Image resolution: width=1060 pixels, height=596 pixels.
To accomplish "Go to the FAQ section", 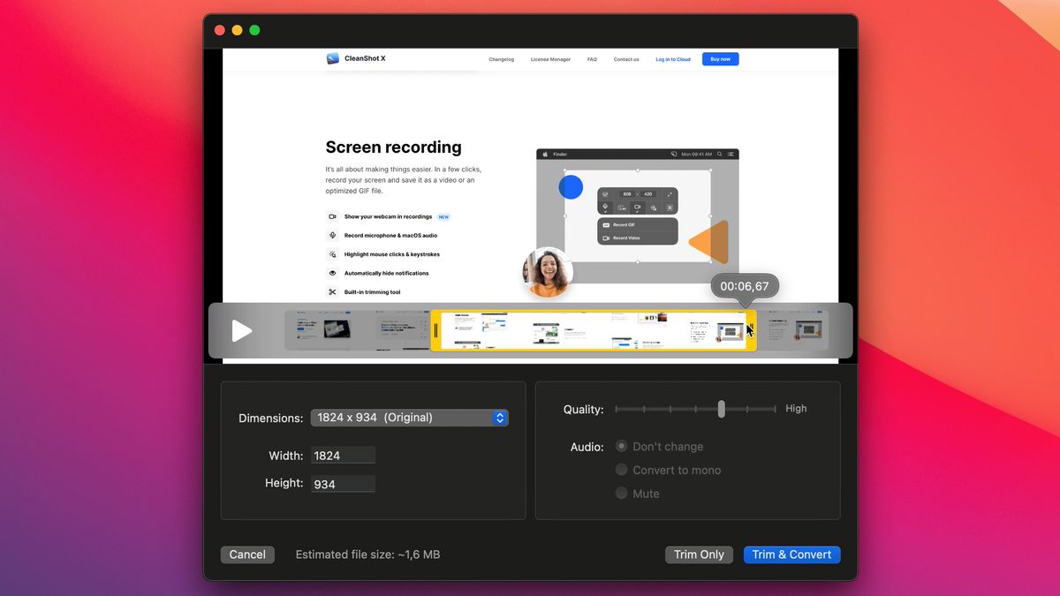I will point(592,58).
